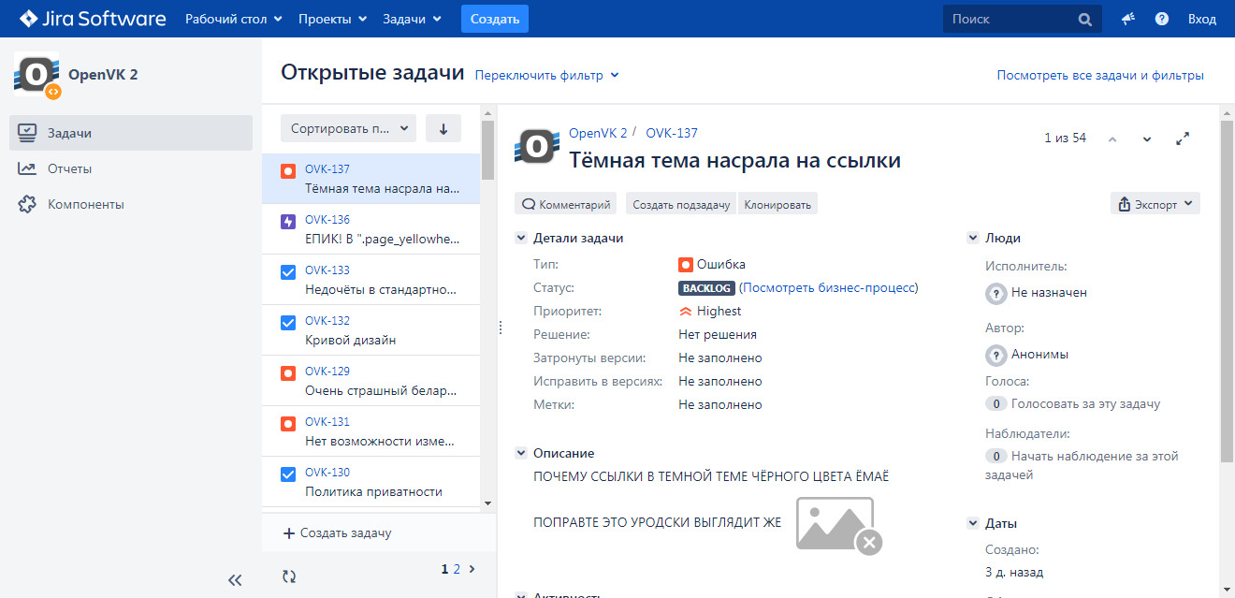Click the broken image attachment thumbnail
Screen dimensions: 1235x598
tap(837, 524)
